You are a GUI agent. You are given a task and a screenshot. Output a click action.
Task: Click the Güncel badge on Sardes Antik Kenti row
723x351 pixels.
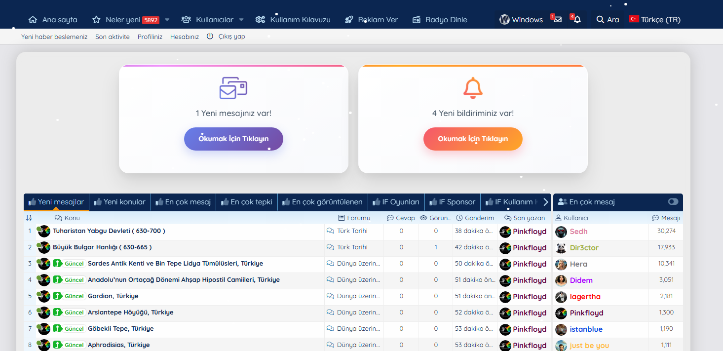click(x=69, y=264)
